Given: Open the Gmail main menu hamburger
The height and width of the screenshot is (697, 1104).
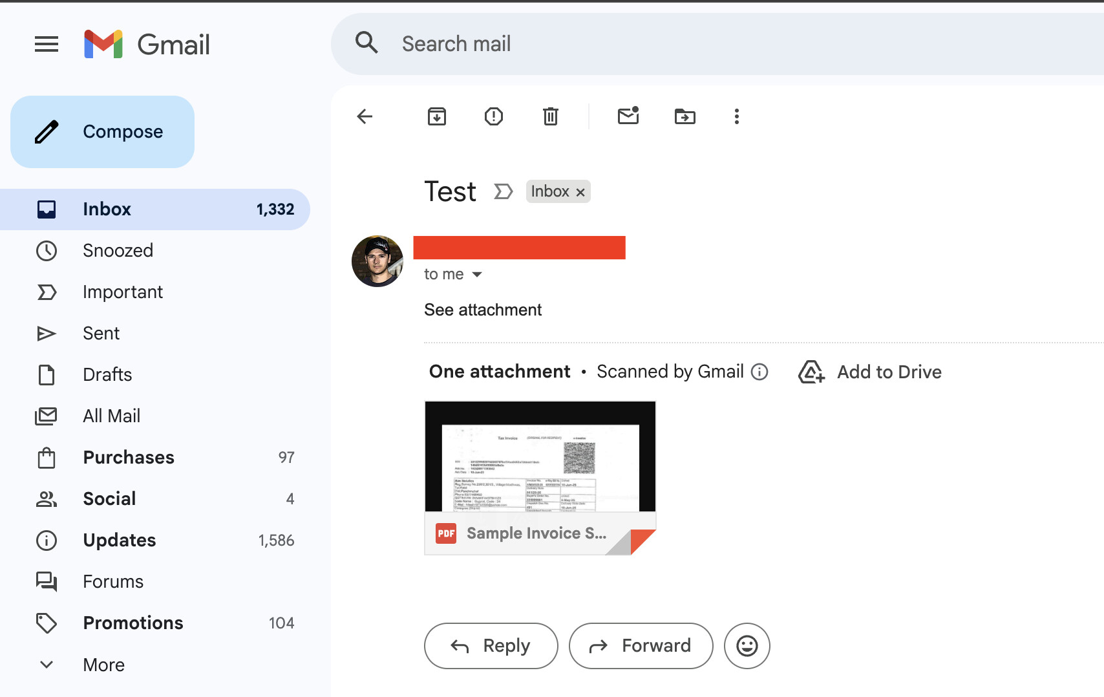Looking at the screenshot, I should [47, 44].
